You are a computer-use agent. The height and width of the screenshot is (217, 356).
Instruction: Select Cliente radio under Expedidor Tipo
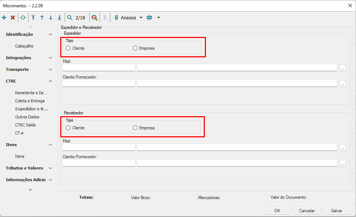click(68, 48)
